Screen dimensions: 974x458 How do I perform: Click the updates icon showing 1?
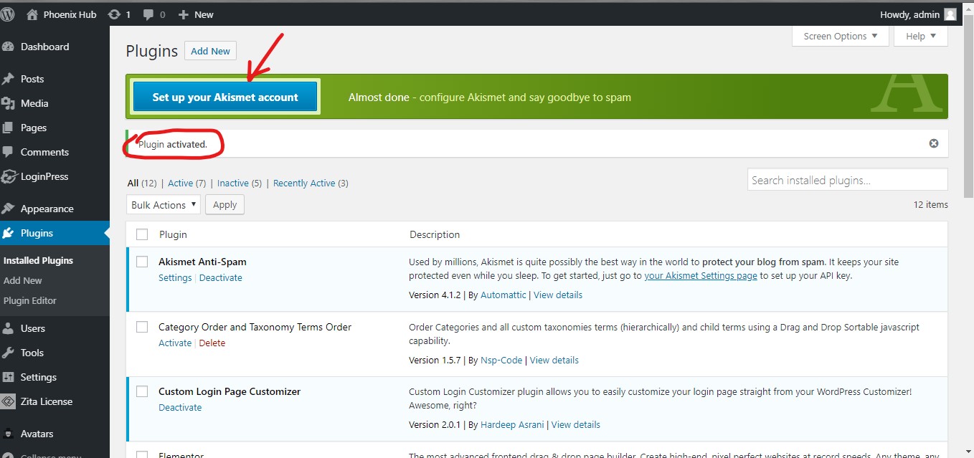tap(114, 14)
